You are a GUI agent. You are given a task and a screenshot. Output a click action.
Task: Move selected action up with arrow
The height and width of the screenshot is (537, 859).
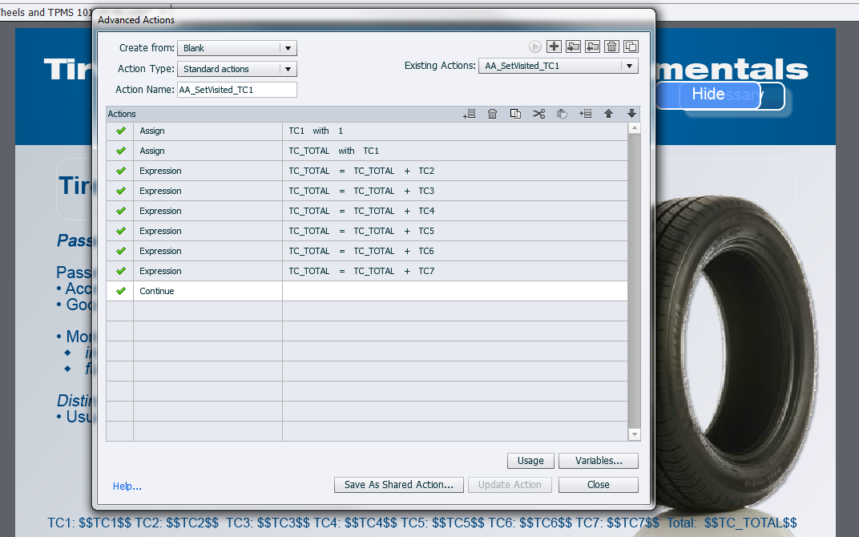pos(608,114)
